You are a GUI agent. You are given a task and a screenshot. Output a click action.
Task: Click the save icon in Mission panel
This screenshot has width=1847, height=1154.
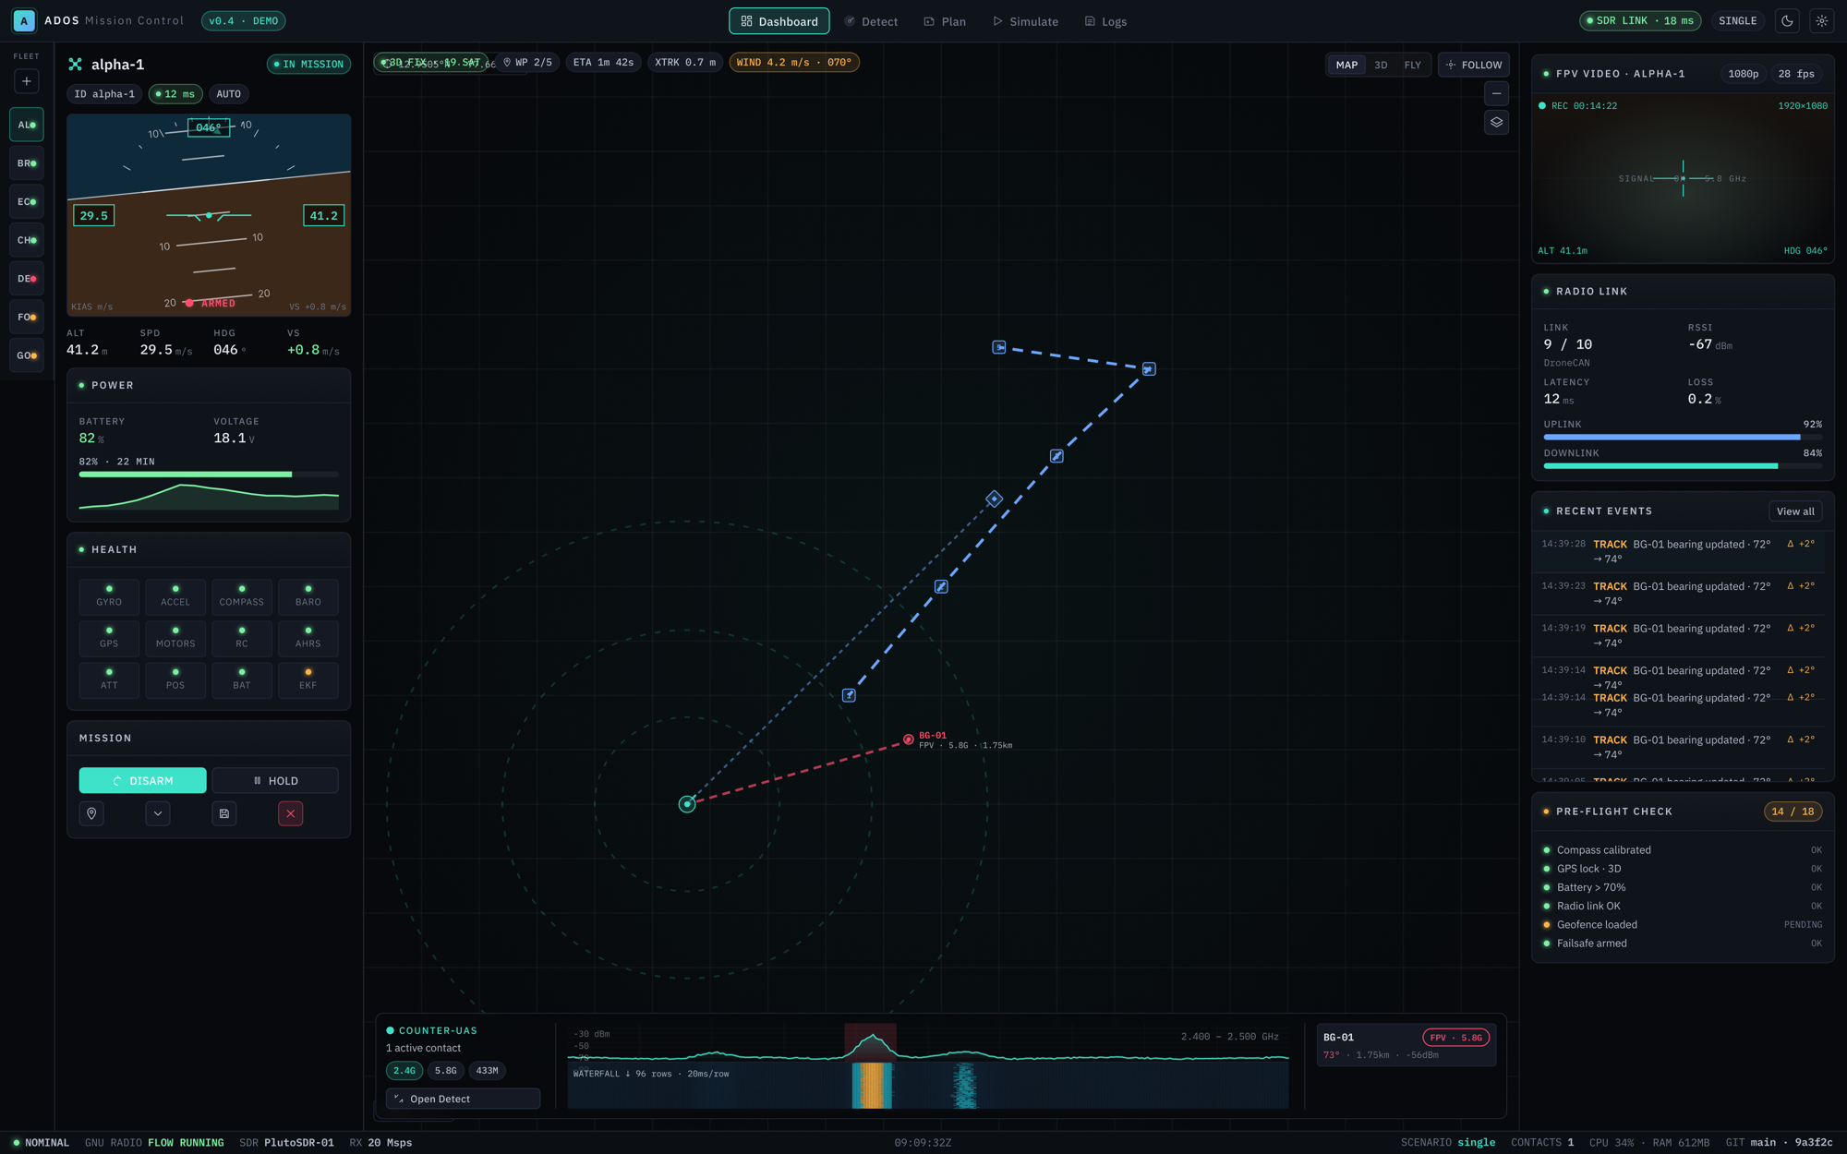point(224,813)
